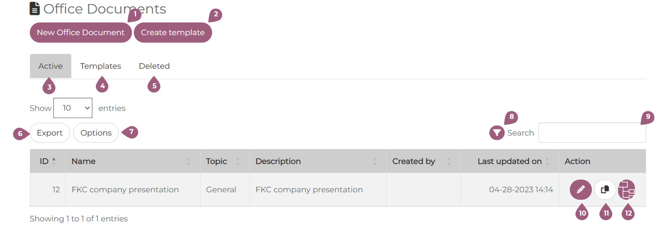Sort by the Last updated on column
The width and height of the screenshot is (664, 229).
[x=547, y=161]
